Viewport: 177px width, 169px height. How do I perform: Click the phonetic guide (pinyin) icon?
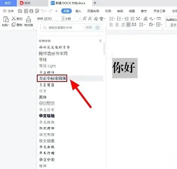click(102, 19)
